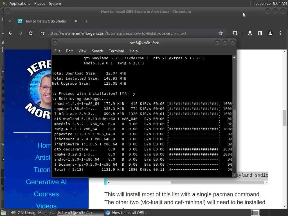Open Chromium three-dot menu
The width and height of the screenshot is (288, 216).
(x=280, y=33)
